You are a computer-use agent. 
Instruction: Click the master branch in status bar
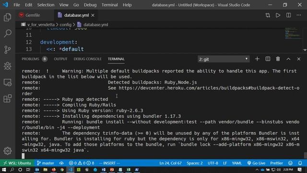click(46, 163)
